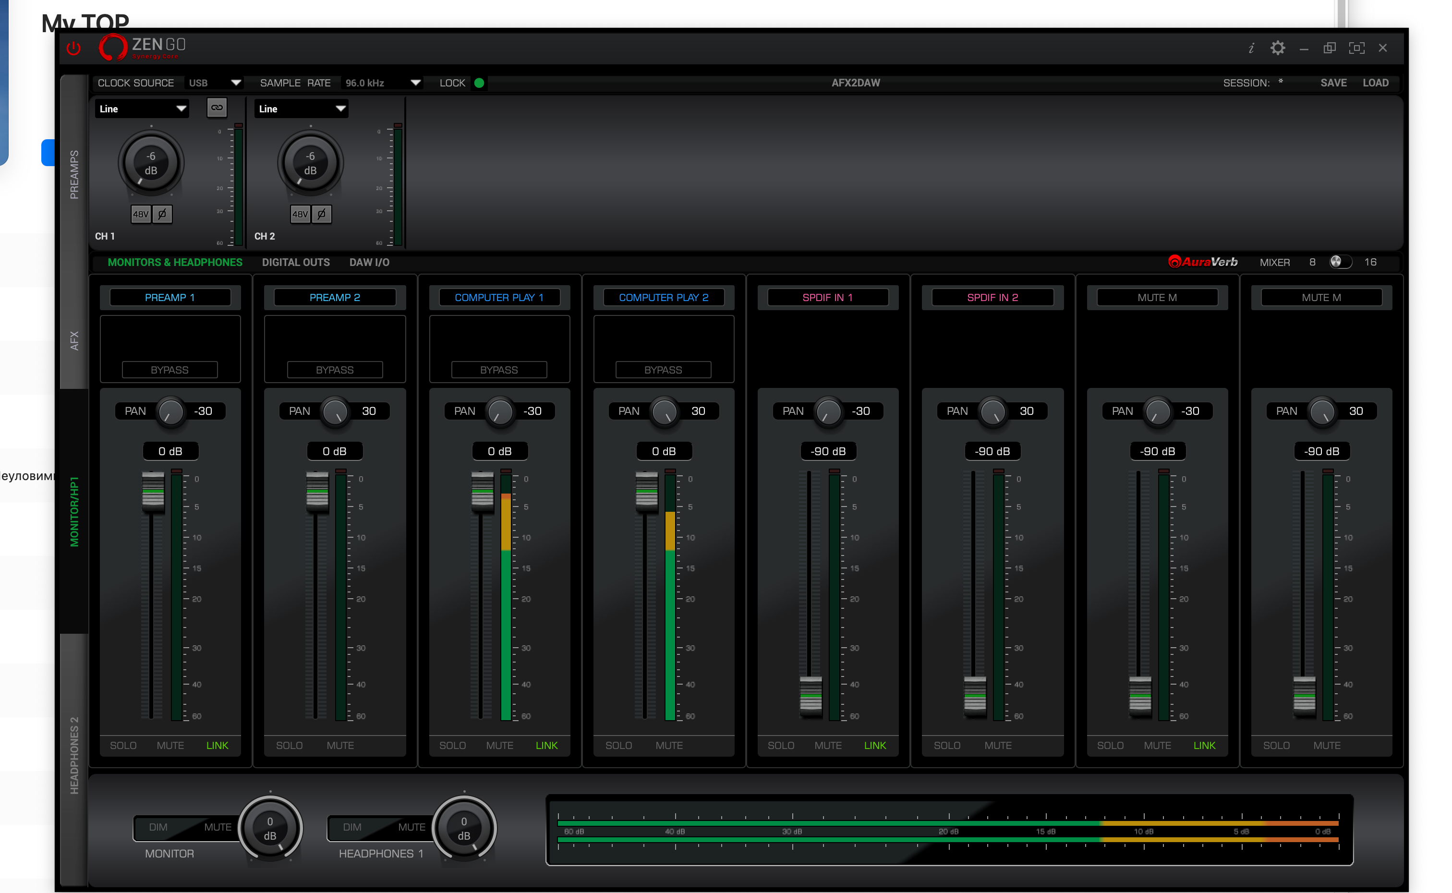Solo the COMPUTER PLAY 1 channel
Image resolution: width=1452 pixels, height=893 pixels.
point(452,745)
